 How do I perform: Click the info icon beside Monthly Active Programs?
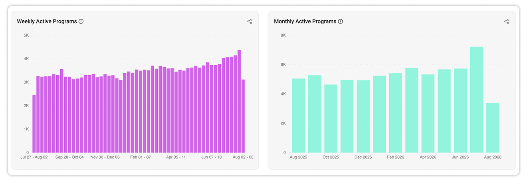[341, 21]
